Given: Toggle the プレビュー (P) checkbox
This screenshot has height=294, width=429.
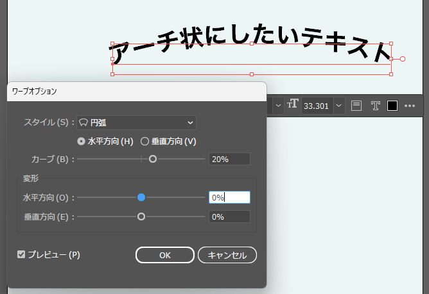Looking at the screenshot, I should 21,254.
